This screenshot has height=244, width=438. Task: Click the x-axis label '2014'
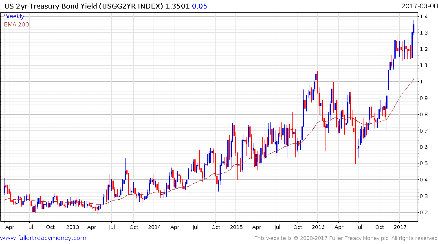154,227
